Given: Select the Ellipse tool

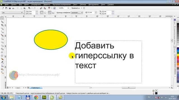Looking at the screenshot, I should pyautogui.click(x=2, y=42).
